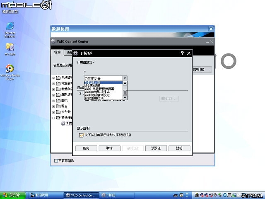Select VAIO狀態監控程式 list option
Image resolution: width=265 pixels, height=199 pixels.
(104, 92)
